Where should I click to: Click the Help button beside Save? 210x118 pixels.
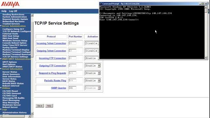tap(49, 106)
